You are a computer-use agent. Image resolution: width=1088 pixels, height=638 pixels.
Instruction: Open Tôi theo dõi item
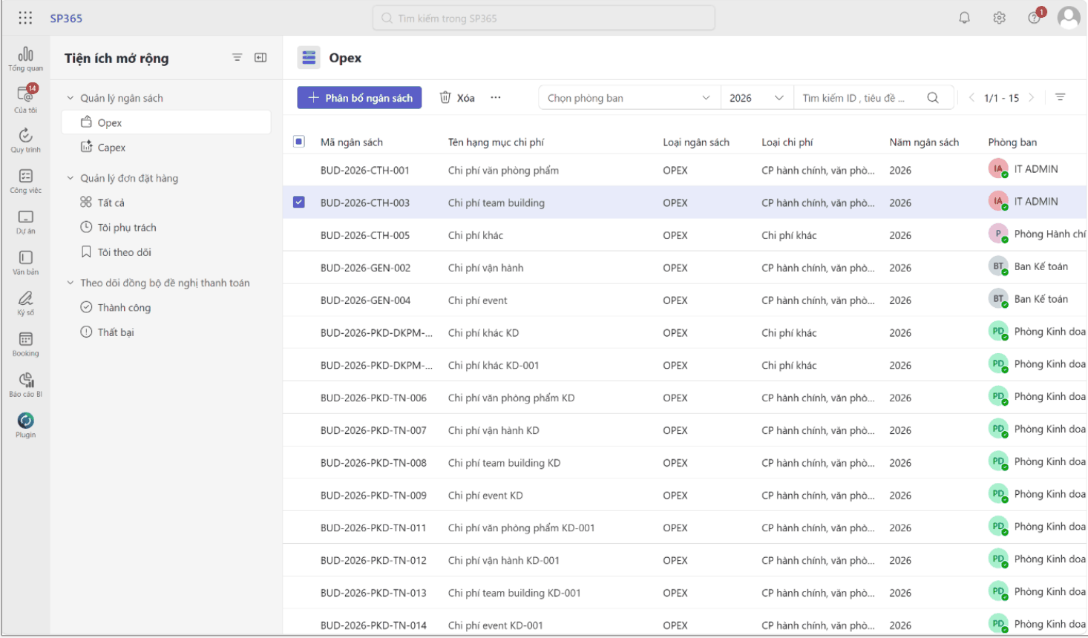click(x=166, y=252)
